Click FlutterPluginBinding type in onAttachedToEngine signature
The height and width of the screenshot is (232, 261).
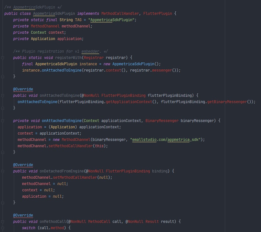[x=123, y=96]
